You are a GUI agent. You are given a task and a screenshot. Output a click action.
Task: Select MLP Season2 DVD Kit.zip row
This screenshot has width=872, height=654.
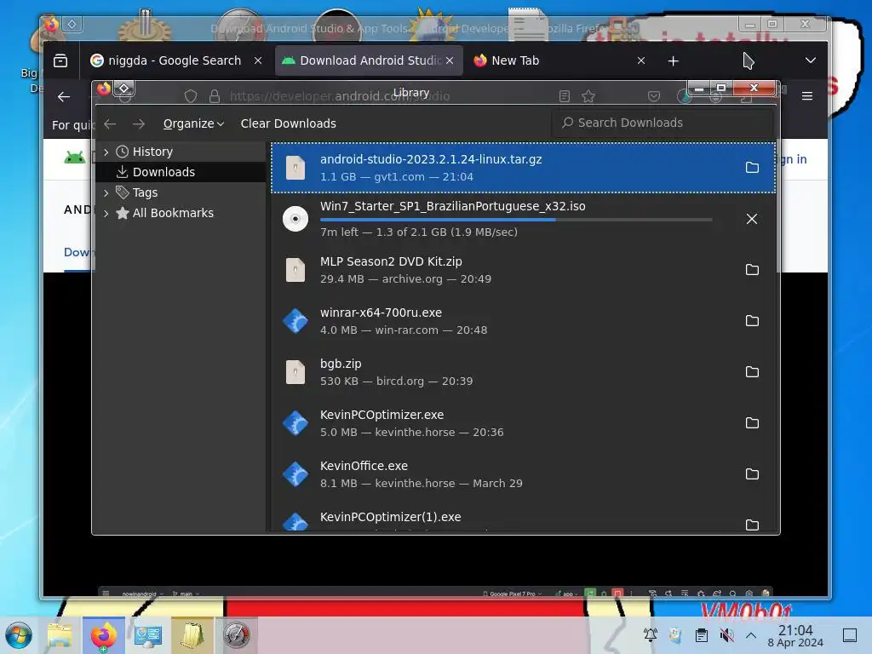524,270
